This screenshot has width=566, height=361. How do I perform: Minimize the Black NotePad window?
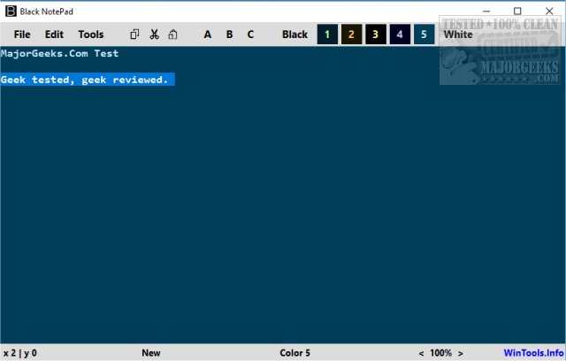pos(486,12)
